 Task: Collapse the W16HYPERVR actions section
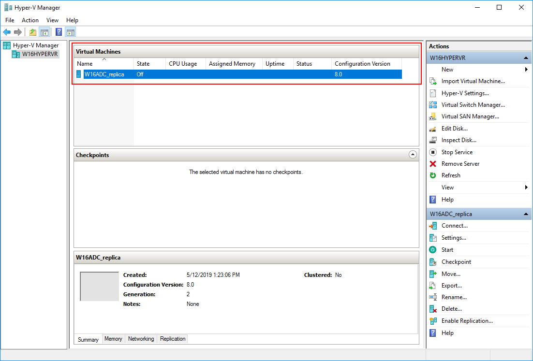coord(526,58)
